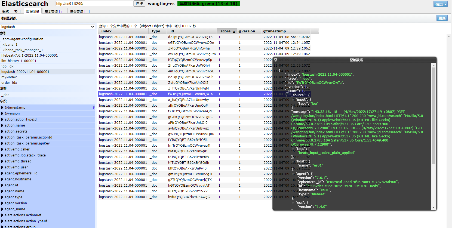Expand the action_task_params.apiKey field
The height and width of the screenshot is (228, 452).
(2, 143)
